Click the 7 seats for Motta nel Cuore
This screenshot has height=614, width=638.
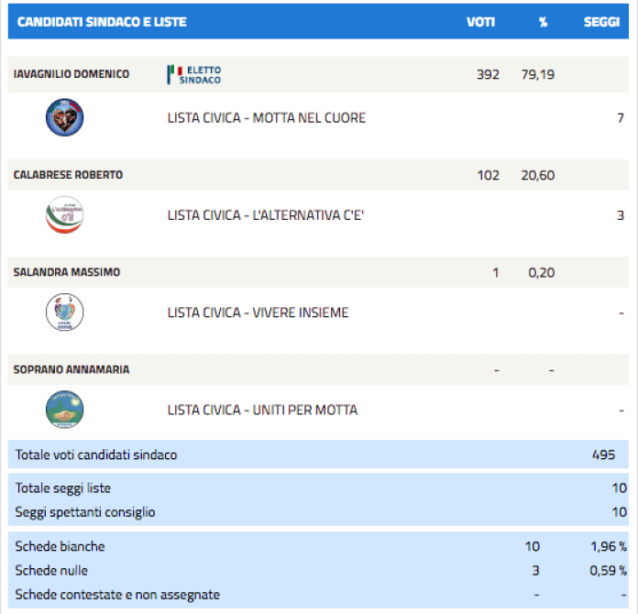coord(620,118)
